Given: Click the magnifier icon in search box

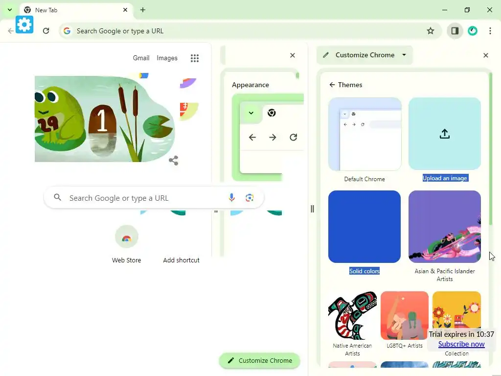Looking at the screenshot, I should [58, 197].
